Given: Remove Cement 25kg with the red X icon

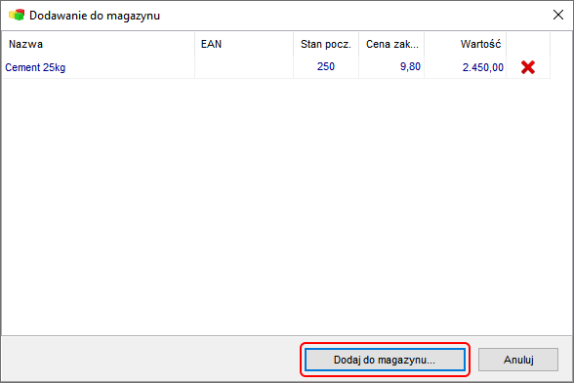Looking at the screenshot, I should click(527, 67).
